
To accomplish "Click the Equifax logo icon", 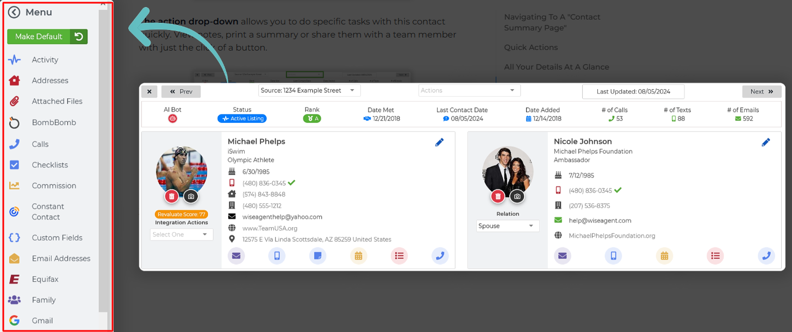I will point(15,279).
